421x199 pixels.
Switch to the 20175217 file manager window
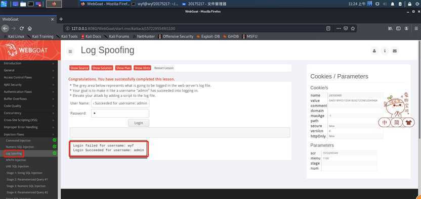tap(204, 4)
